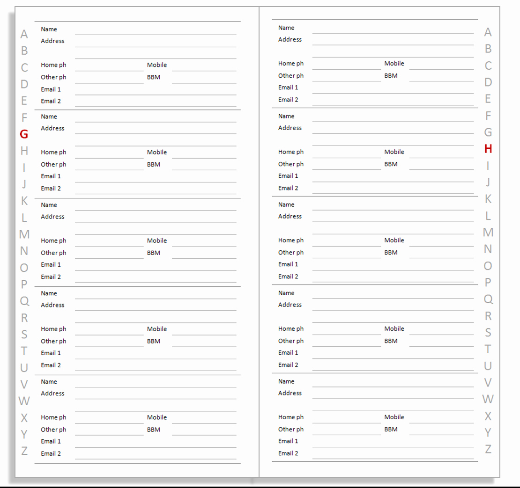Click Email 2 label in third left-page entry
Viewport: 520px width, 488px height.
click(51, 277)
